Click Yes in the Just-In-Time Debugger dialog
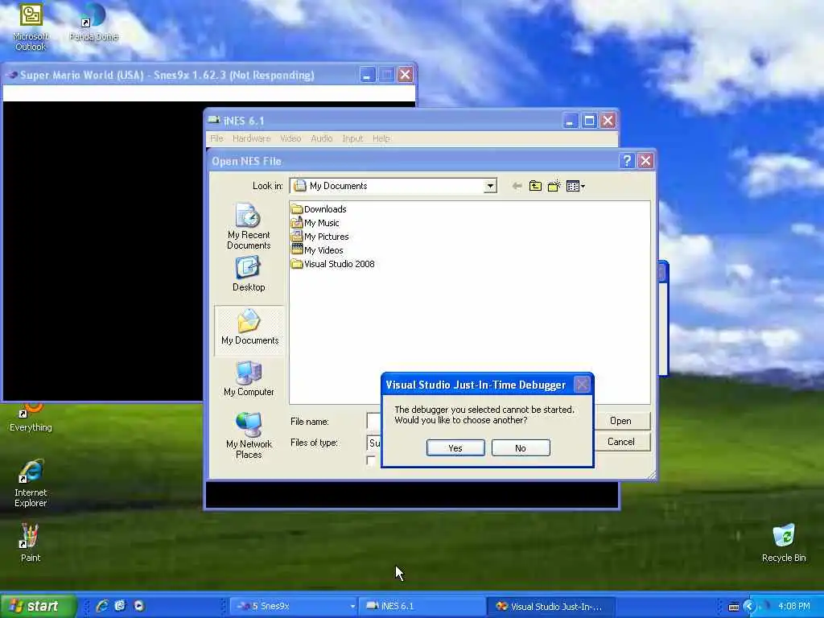The height and width of the screenshot is (618, 824). (x=455, y=447)
